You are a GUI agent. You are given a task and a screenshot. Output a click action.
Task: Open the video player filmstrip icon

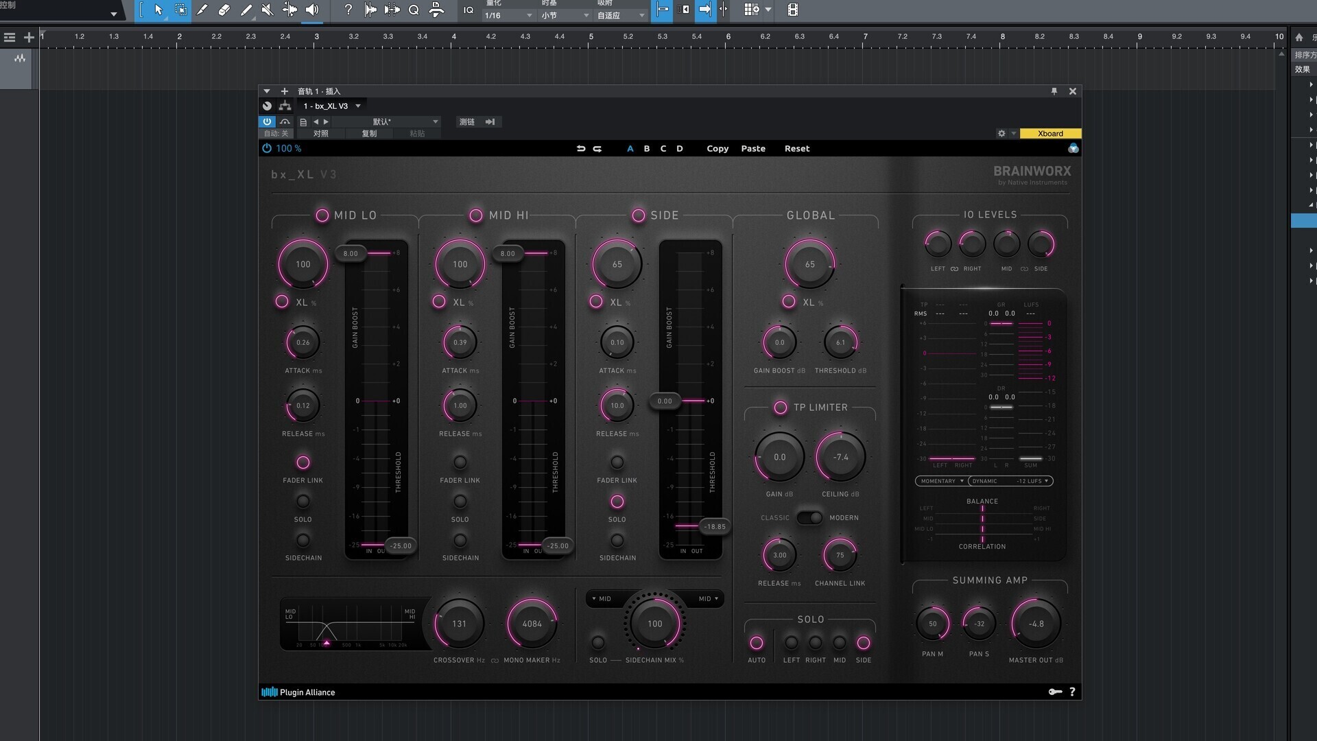click(793, 10)
